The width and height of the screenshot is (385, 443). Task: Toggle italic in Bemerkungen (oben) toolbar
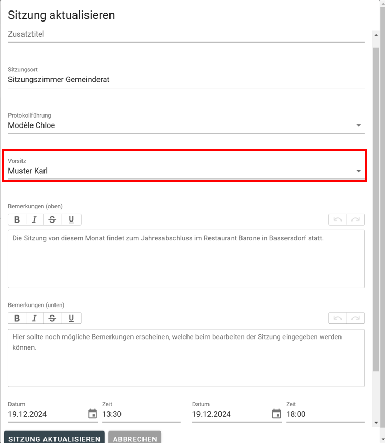35,219
